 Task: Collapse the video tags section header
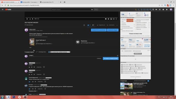click(x=136, y=49)
